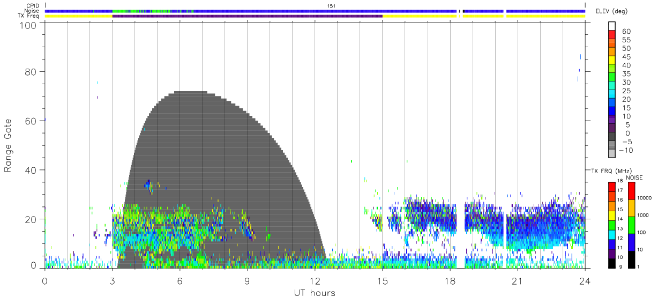Pick the red segment of TX FRQ colorbar
The width and height of the screenshot is (658, 304).
click(x=611, y=187)
